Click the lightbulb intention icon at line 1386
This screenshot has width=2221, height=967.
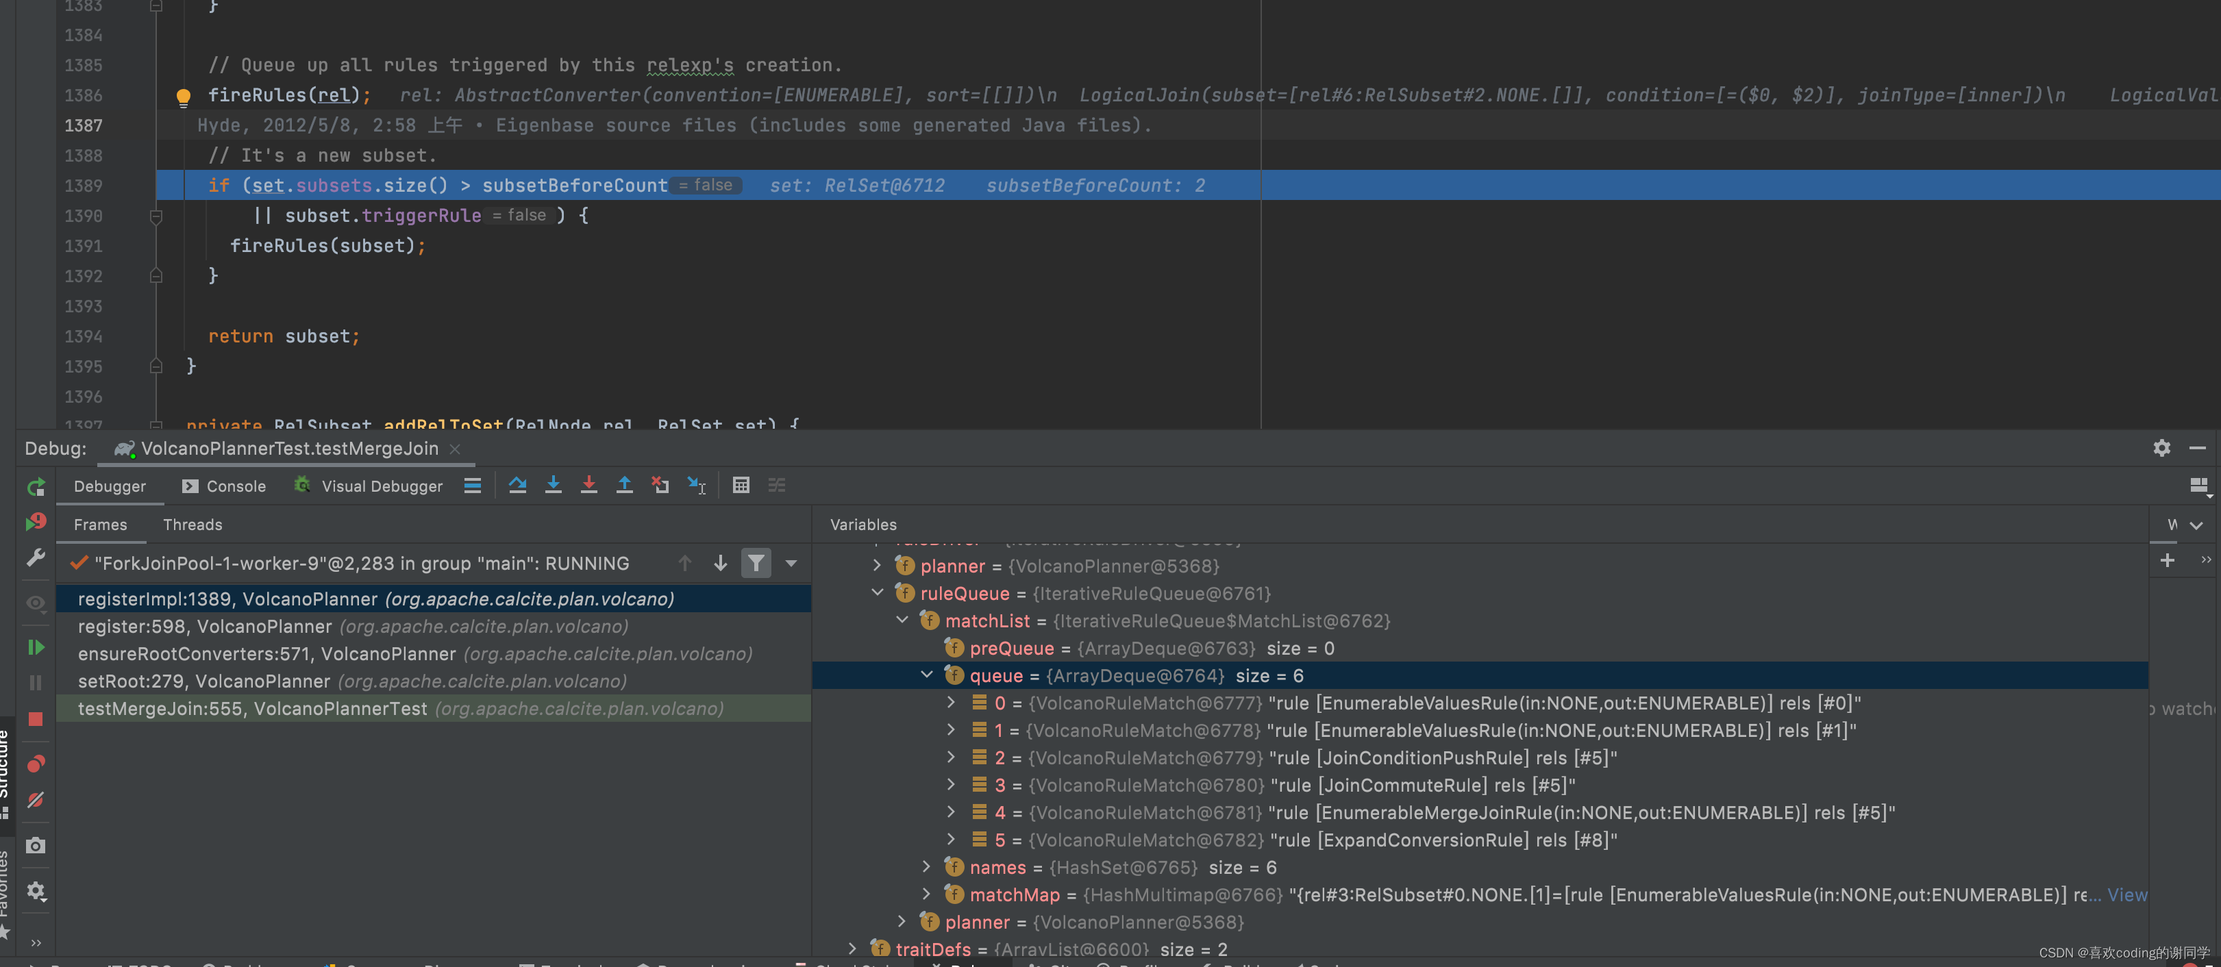point(183,97)
